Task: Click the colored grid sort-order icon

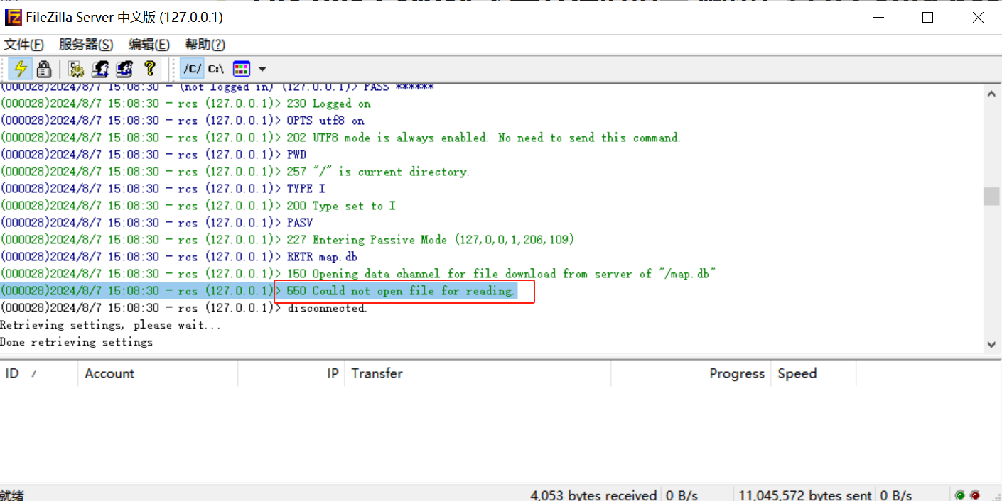Action: click(x=242, y=69)
